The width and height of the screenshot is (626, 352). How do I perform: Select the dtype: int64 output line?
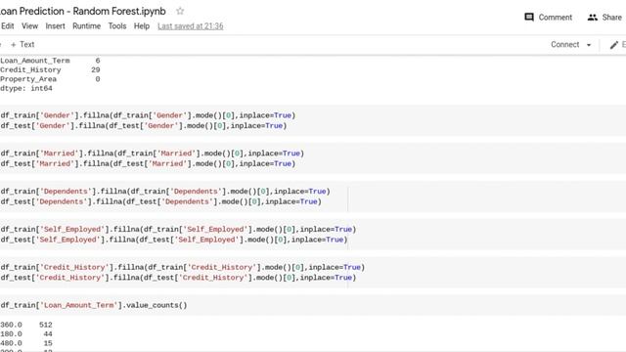(x=26, y=88)
